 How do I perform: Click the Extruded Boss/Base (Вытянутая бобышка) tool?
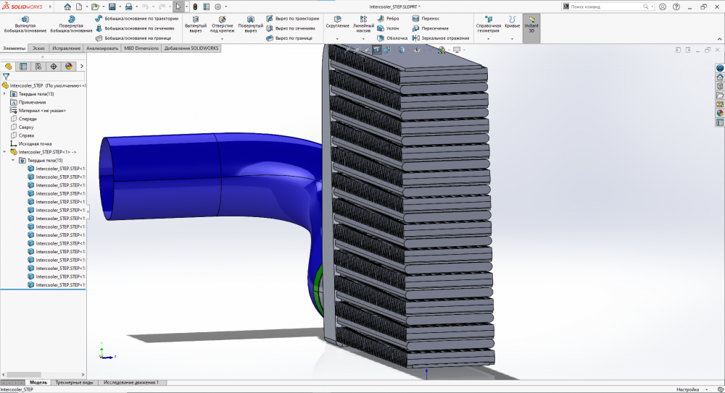[25, 24]
